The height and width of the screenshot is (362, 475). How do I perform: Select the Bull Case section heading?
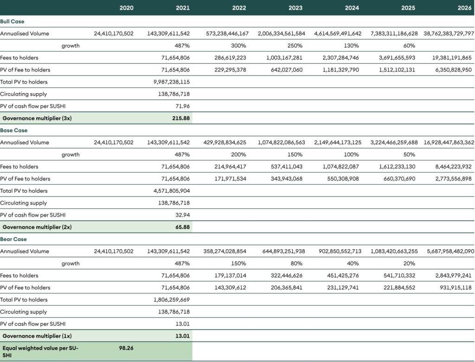click(13, 21)
